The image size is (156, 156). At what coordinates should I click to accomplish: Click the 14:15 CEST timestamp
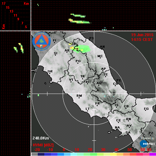[142, 40]
